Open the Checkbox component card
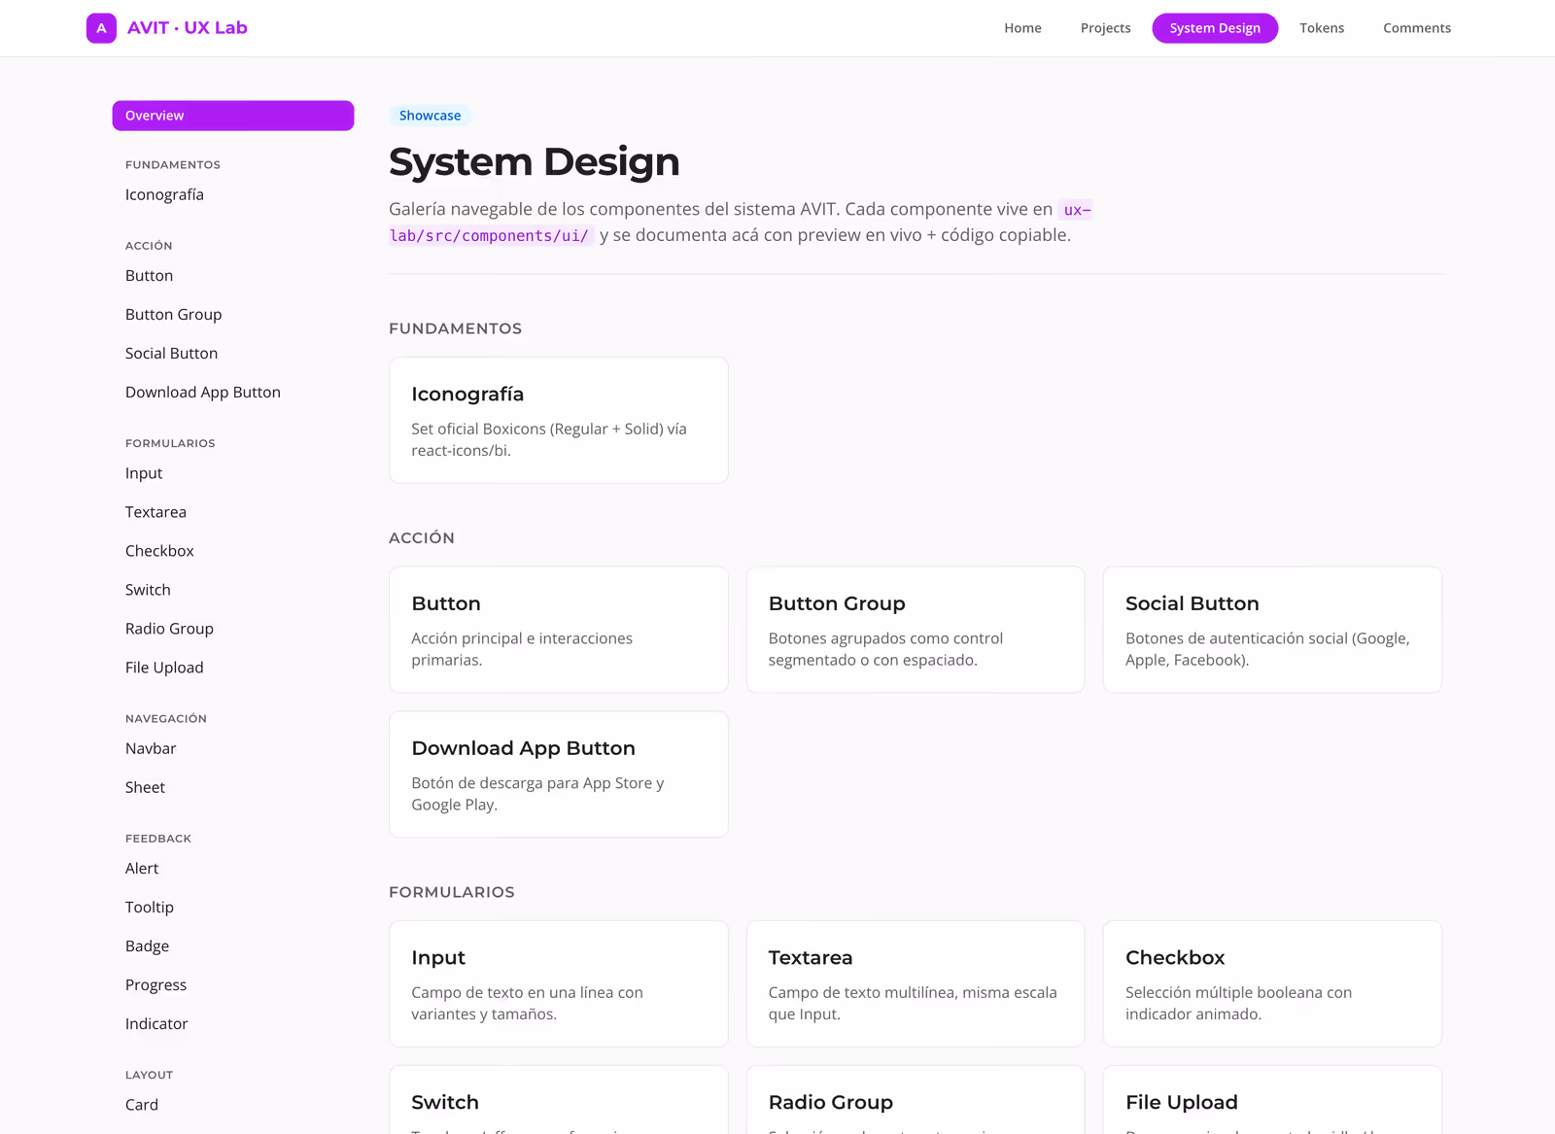This screenshot has width=1555, height=1134. click(x=1272, y=983)
